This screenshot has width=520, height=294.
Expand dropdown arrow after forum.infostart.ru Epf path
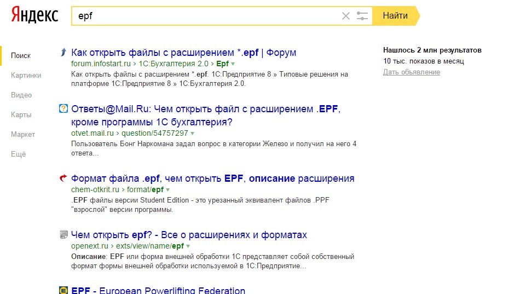click(233, 64)
